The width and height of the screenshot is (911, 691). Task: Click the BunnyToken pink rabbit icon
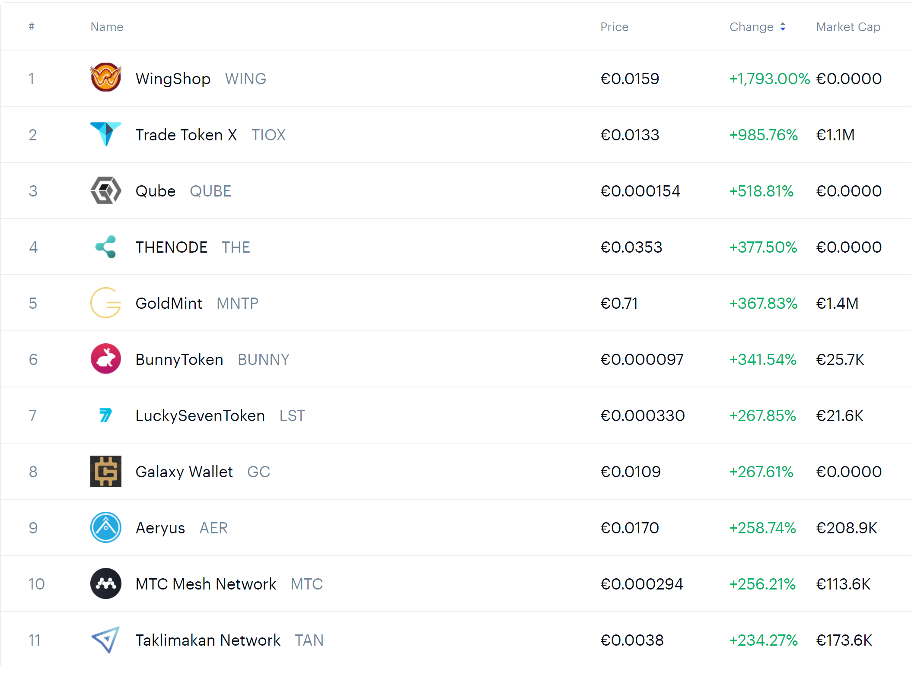106,359
